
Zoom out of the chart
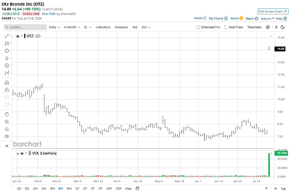pyautogui.click(x=7, y=129)
